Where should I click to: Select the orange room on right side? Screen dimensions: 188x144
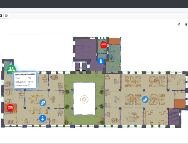(x=180, y=104)
